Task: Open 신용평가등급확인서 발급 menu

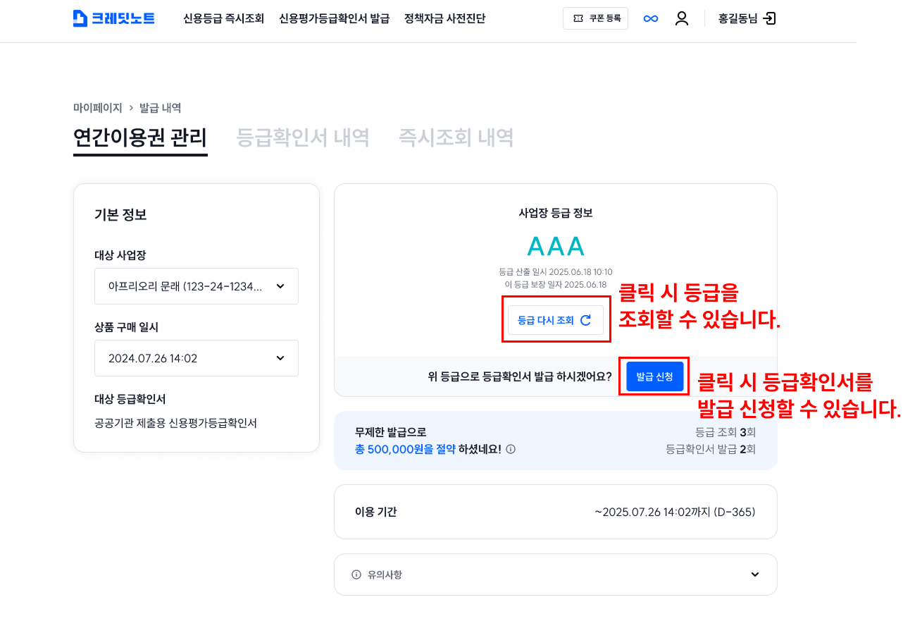Action: tap(334, 18)
